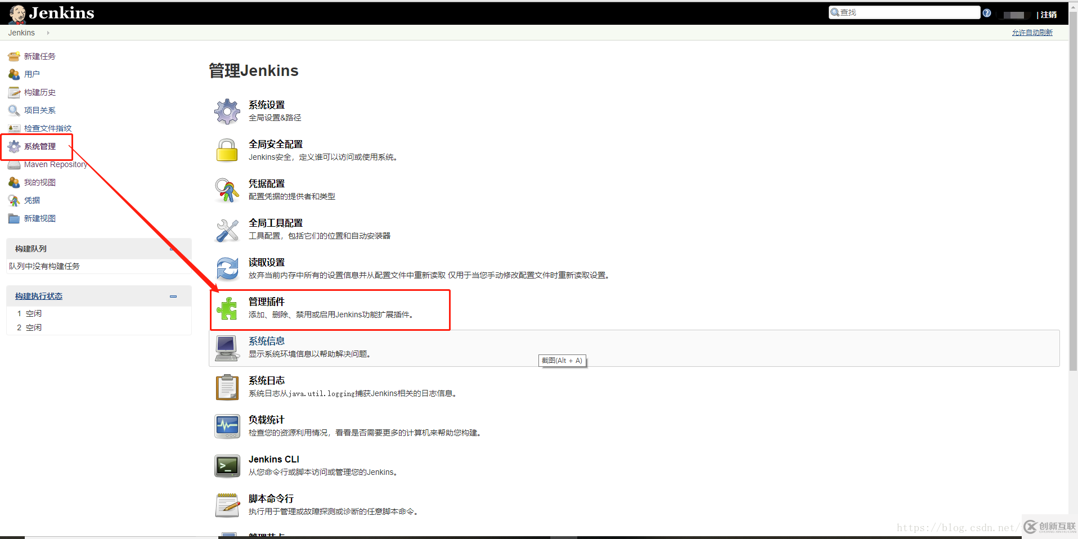Click the green puzzle icon for 管理插件
Viewport: 1078px width, 539px height.
click(227, 308)
